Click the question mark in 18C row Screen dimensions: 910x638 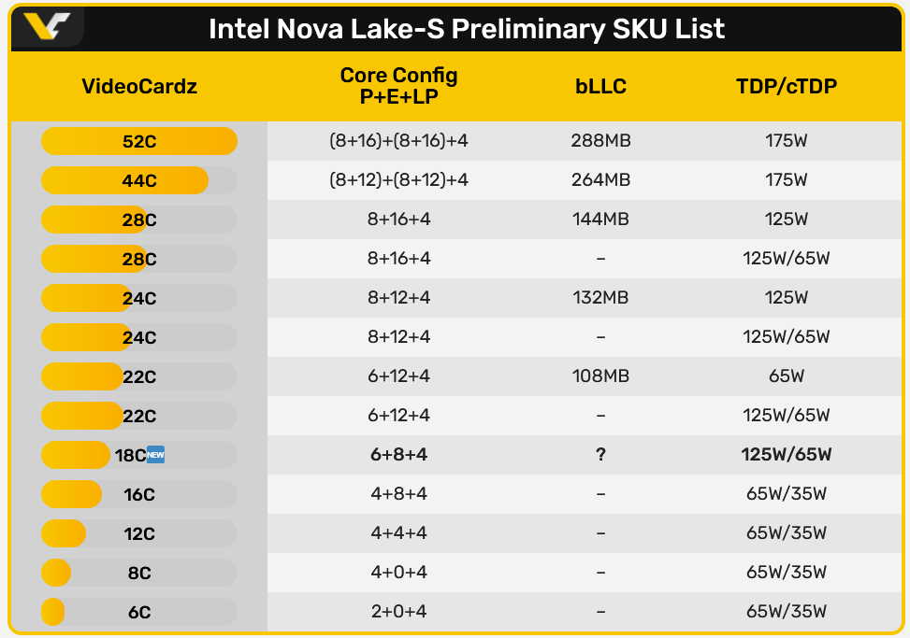click(x=600, y=454)
